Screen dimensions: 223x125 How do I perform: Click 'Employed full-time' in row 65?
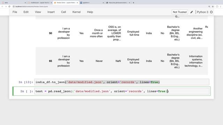[133, 61]
